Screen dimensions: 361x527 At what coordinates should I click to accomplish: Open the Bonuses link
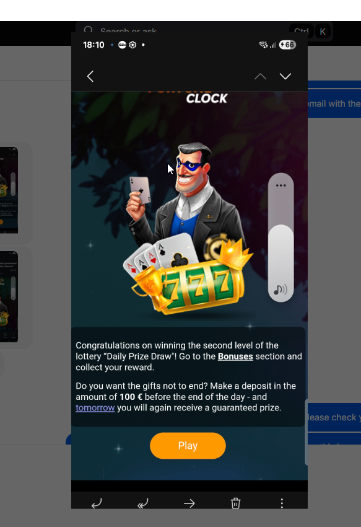[x=235, y=356]
